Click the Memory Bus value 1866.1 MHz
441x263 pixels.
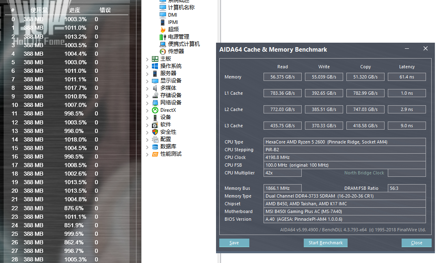pyautogui.click(x=282, y=188)
